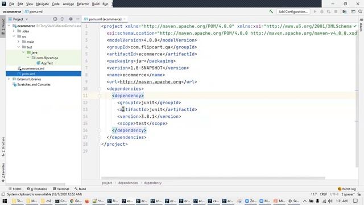Expand the main folder node
Screen dimensions: 364x205
(19, 42)
